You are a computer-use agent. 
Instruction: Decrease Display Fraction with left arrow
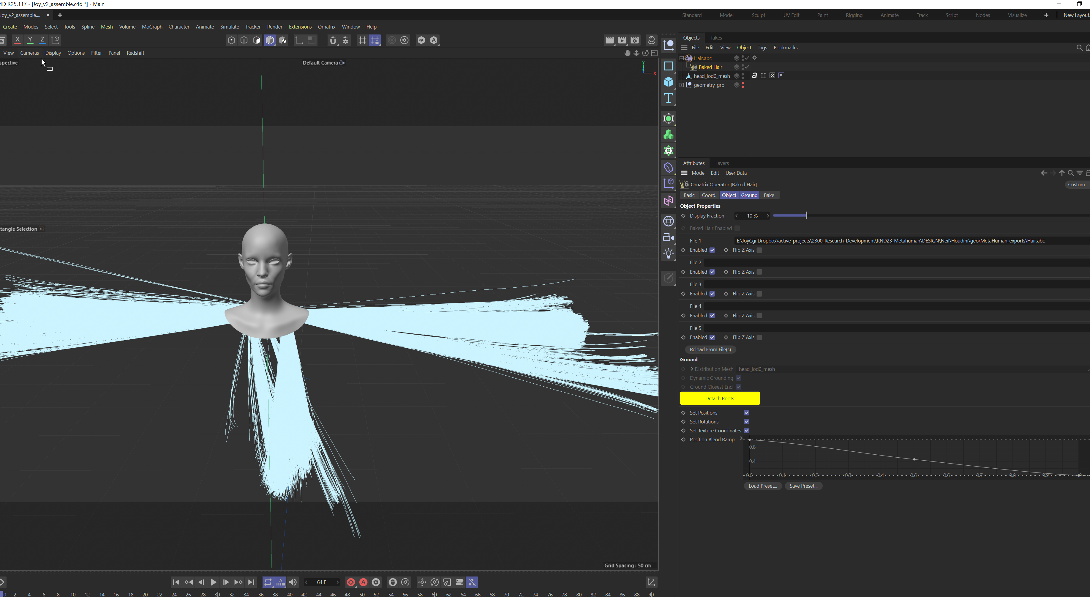click(x=737, y=216)
